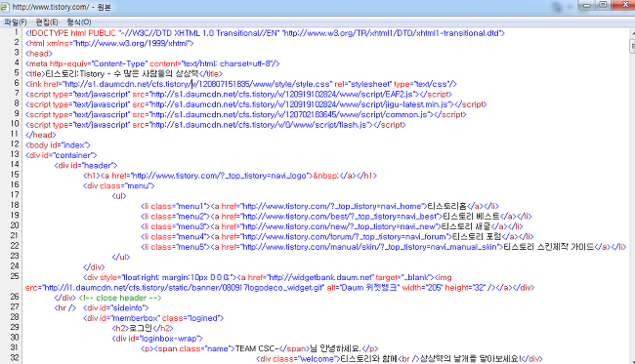Click the menu3 티스토리 새글 line
635x364 pixels.
[332, 226]
